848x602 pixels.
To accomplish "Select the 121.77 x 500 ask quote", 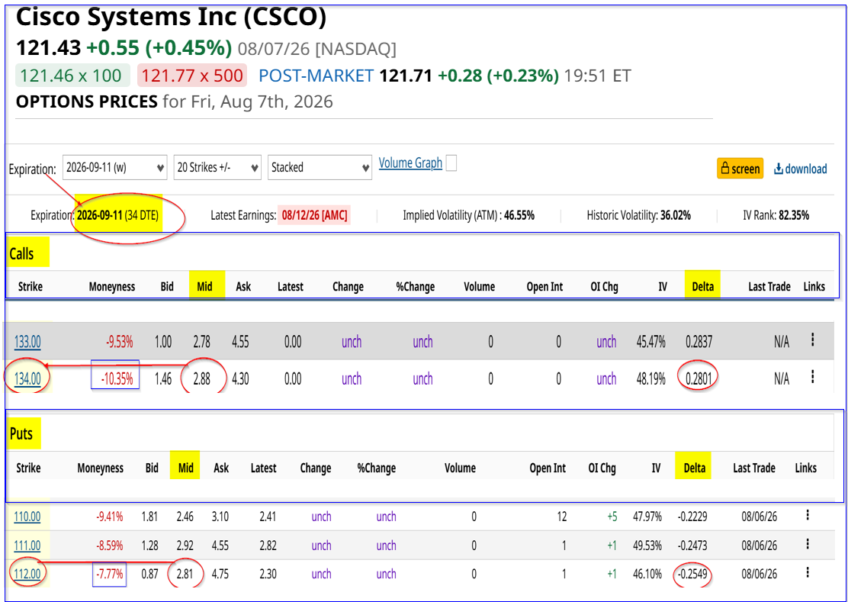I will pos(192,76).
